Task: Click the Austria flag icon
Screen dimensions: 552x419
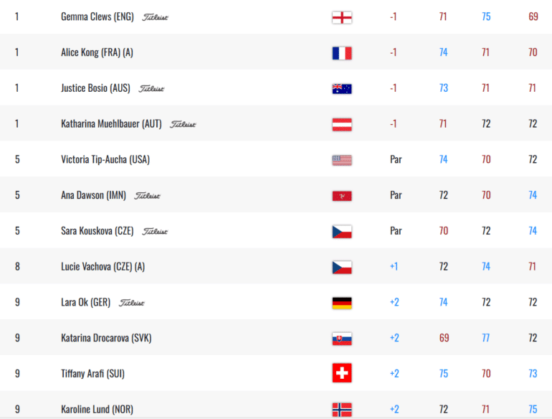Action: point(342,124)
